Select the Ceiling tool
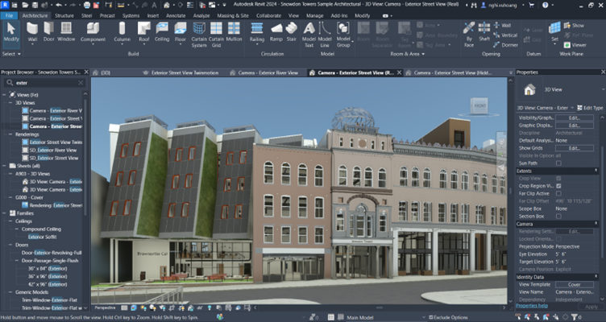The height and width of the screenshot is (322, 606). point(162,31)
